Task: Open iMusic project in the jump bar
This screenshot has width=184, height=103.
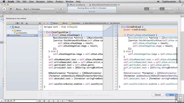Action: pyautogui.click(x=54, y=23)
